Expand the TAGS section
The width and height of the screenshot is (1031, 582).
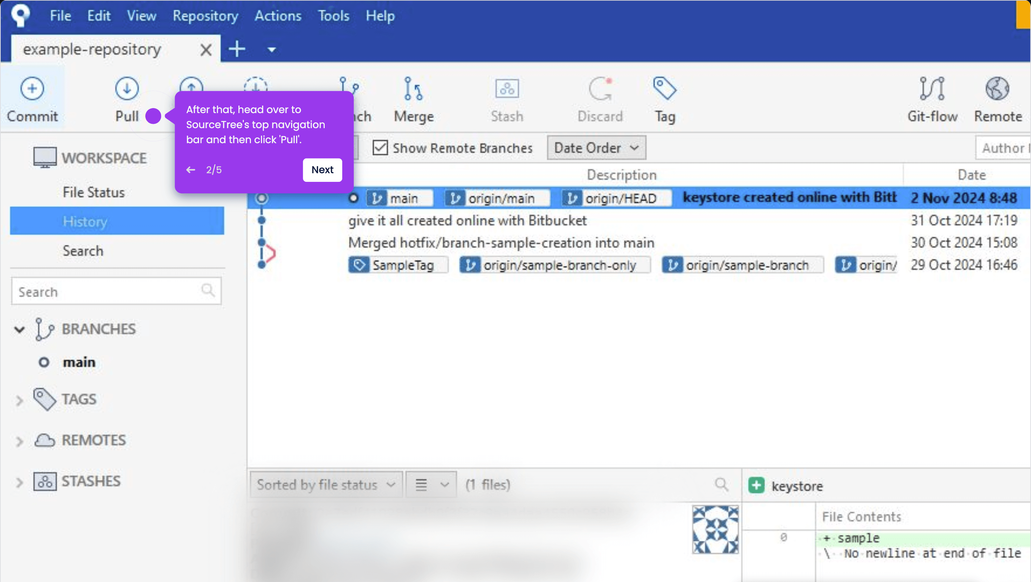coord(19,400)
